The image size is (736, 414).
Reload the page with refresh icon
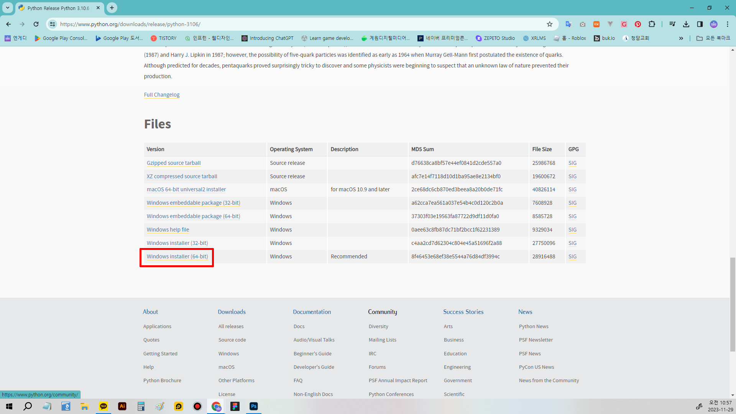36,24
